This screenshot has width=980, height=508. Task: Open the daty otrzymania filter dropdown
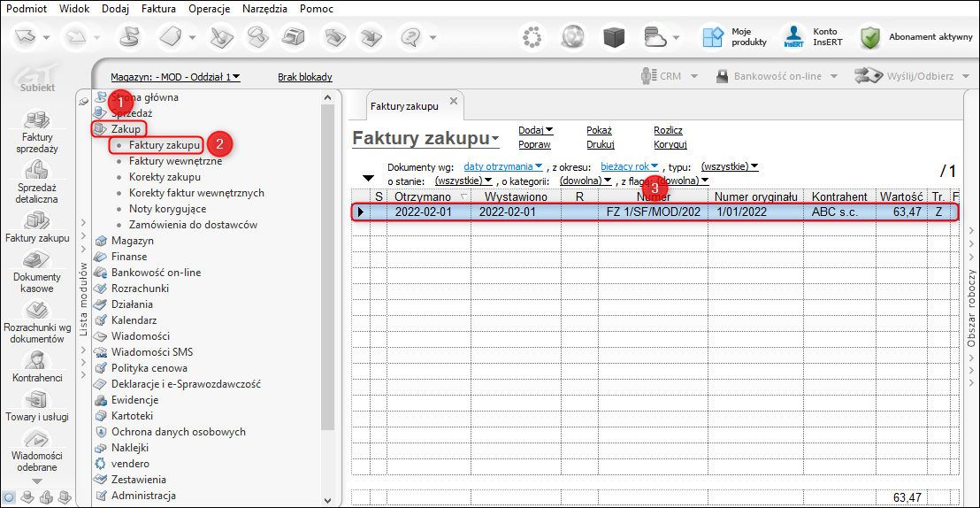503,166
